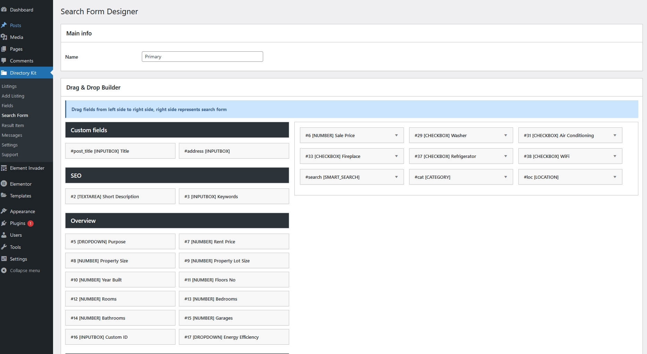Open Media library via its sidebar icon
This screenshot has height=354, width=647.
pos(4,37)
